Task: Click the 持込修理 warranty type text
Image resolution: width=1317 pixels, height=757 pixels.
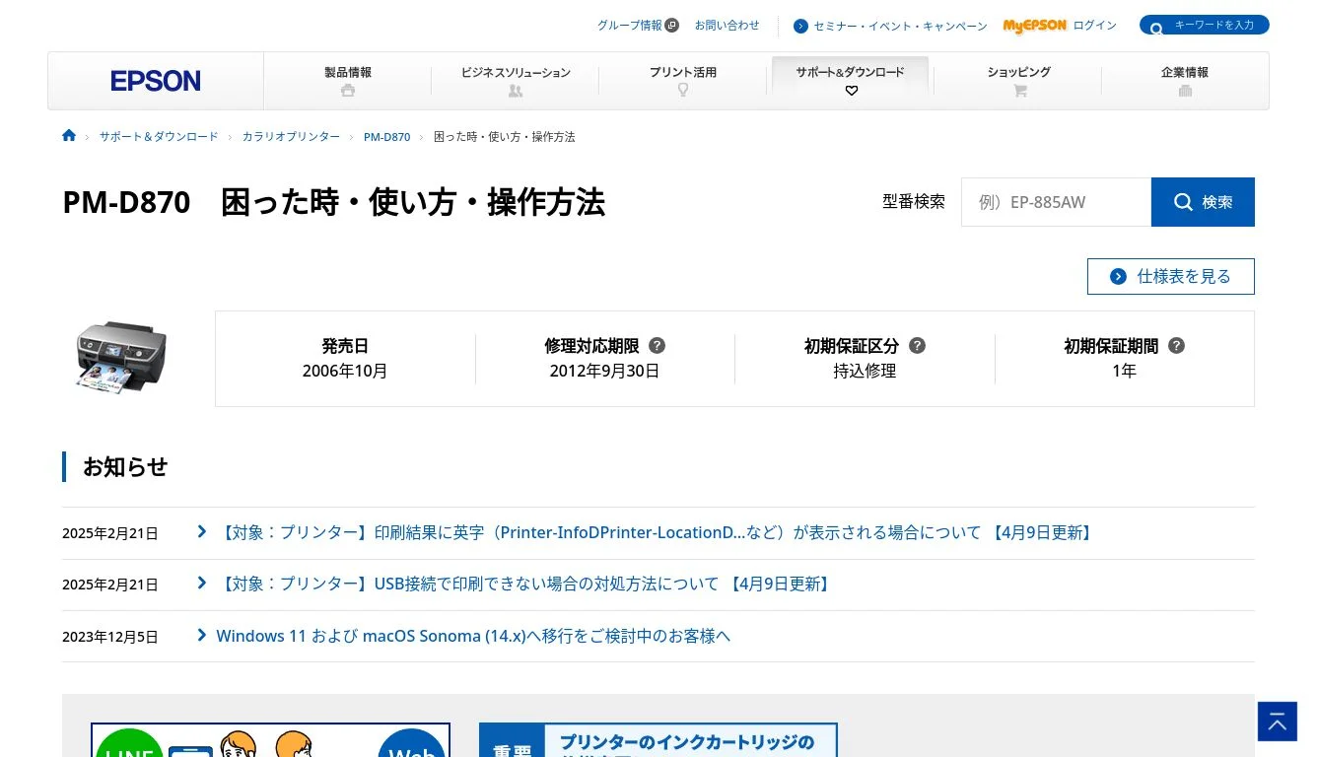Action: tap(865, 371)
